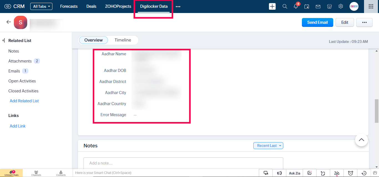The height and width of the screenshot is (177, 379).
Task: Open the calendar icon in header
Action: [307, 6]
